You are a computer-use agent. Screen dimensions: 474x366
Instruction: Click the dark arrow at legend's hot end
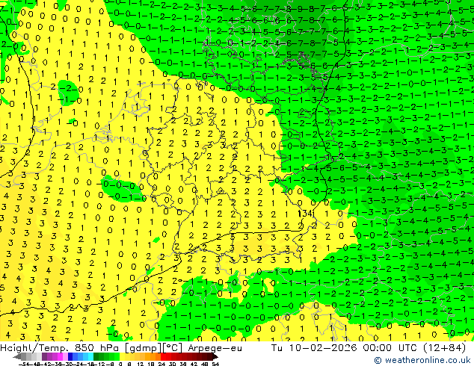215,356
